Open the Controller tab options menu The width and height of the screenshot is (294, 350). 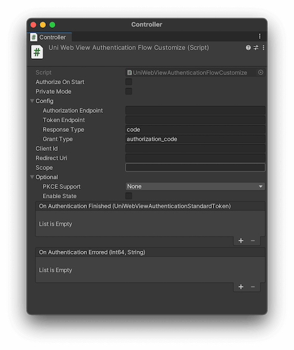[259, 36]
